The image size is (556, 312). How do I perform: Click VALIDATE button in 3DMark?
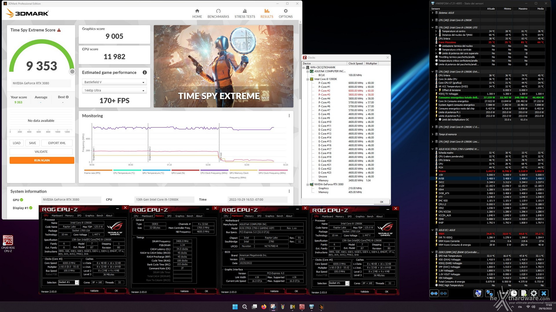(x=41, y=152)
